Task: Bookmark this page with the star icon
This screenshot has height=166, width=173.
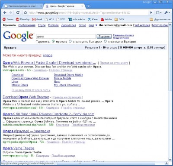Action: [x=26, y=12]
